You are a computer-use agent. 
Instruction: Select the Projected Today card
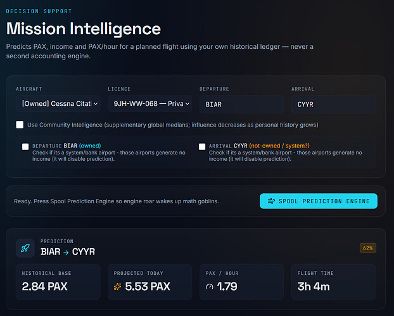pyautogui.click(x=150, y=282)
